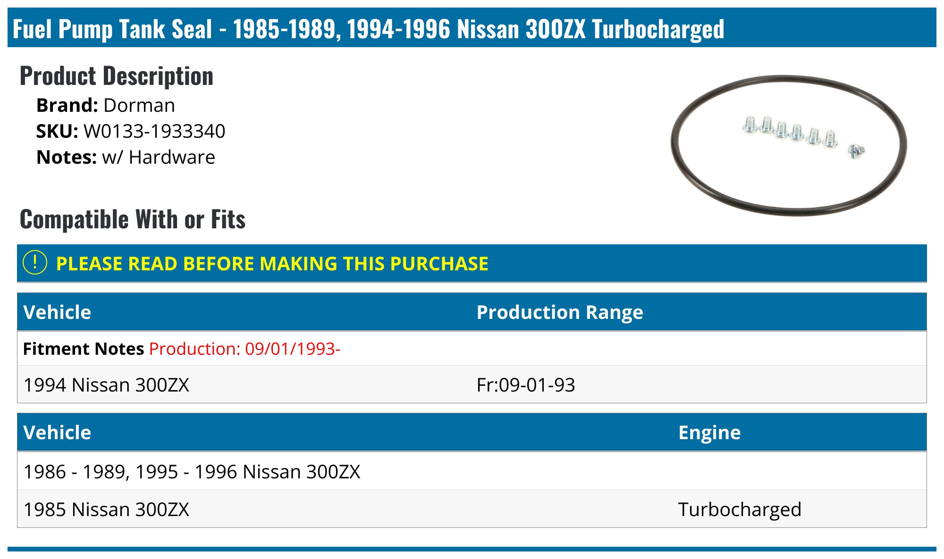Click the Fr:09-01-93 production range value
This screenshot has width=944, height=559.
coord(525,385)
